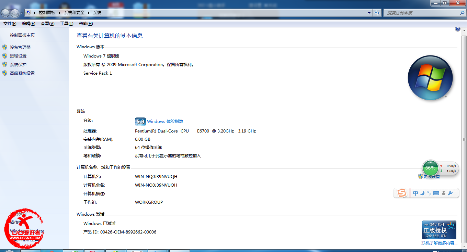This screenshot has width=467, height=252.
Task: Select the processor text Pentium(R) Dual-Core
Action: [157, 131]
